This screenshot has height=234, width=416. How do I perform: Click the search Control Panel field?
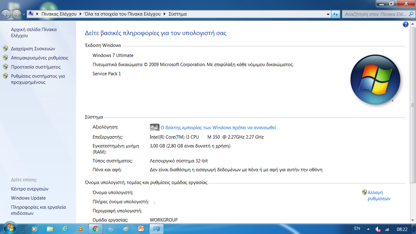click(375, 14)
